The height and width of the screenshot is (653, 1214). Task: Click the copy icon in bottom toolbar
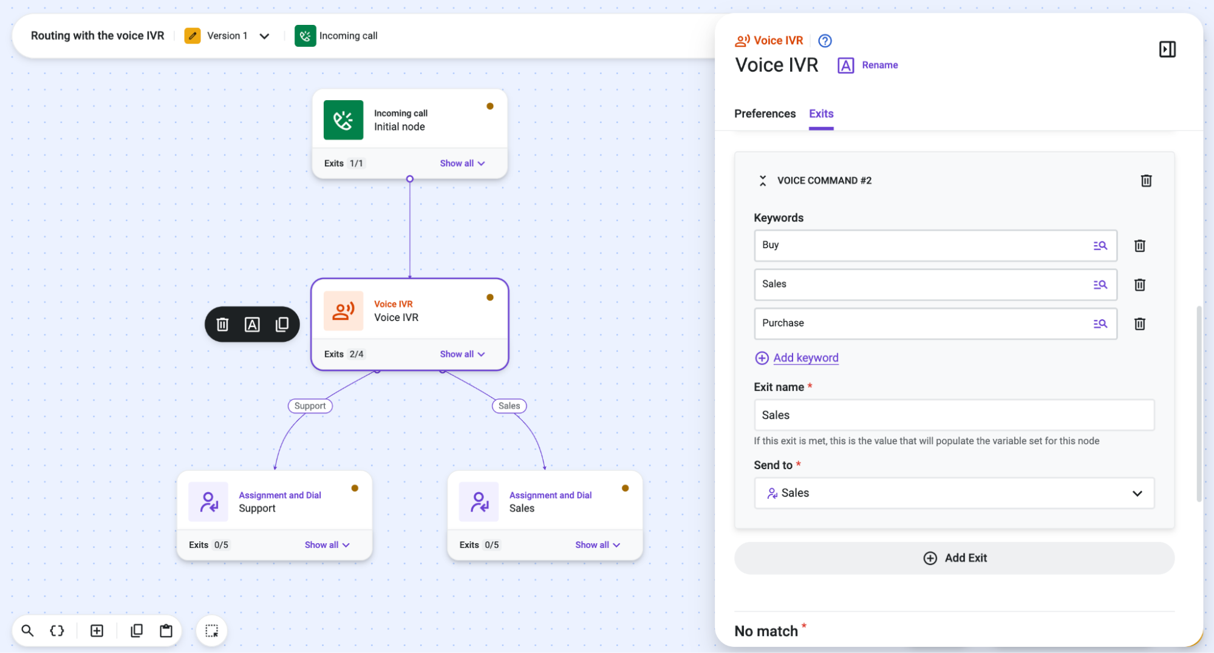(137, 631)
